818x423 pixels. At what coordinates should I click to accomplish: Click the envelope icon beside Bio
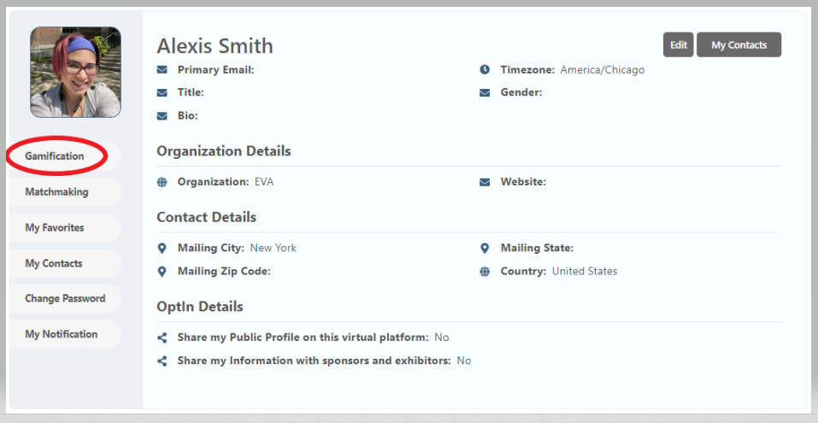[x=162, y=115]
